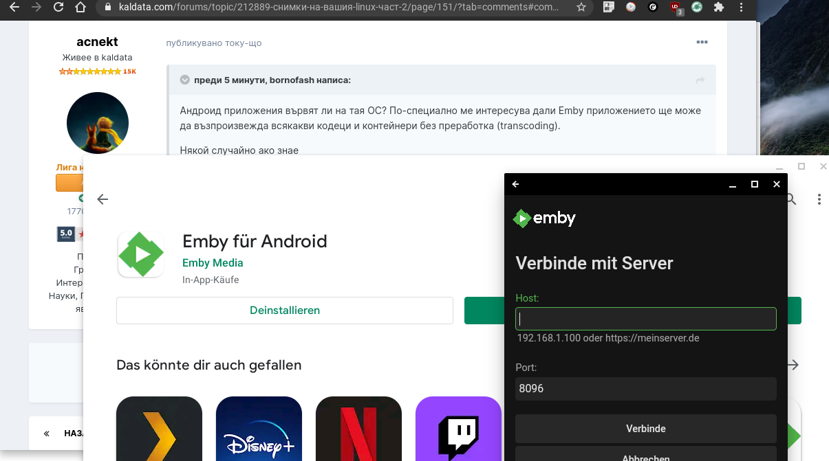Go back in the browser toolbar
Image resolution: width=829 pixels, height=461 pixels.
click(x=15, y=8)
